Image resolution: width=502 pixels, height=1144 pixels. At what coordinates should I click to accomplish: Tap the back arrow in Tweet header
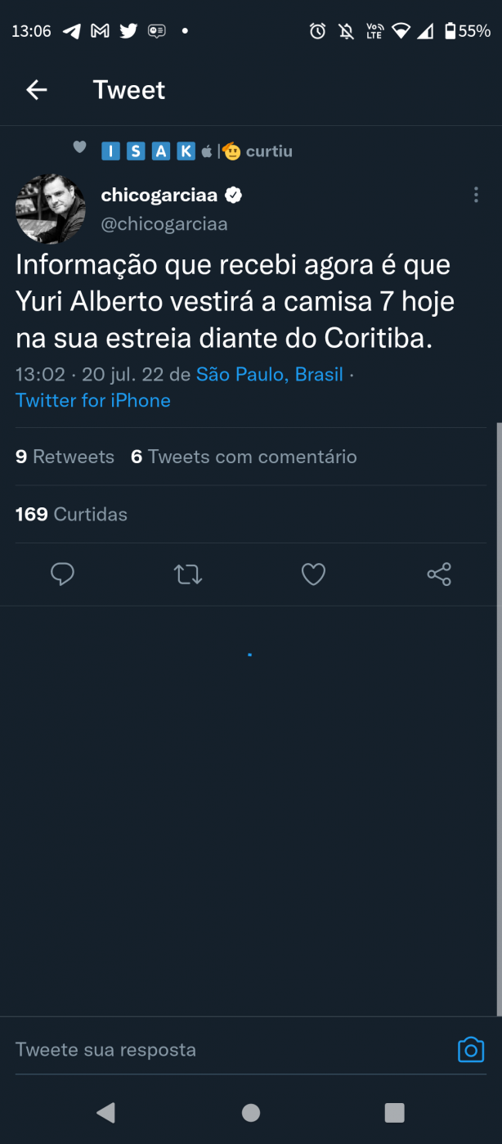click(37, 90)
